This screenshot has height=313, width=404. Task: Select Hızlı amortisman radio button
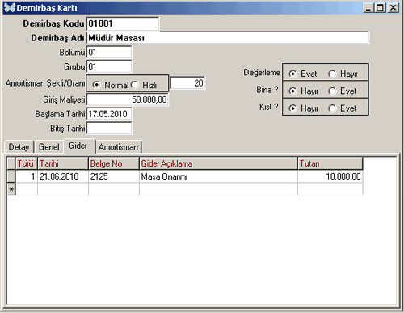pos(135,85)
